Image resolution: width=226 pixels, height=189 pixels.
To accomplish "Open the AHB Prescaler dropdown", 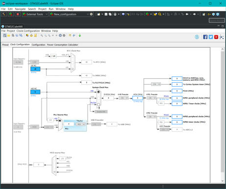I will 123,98.
